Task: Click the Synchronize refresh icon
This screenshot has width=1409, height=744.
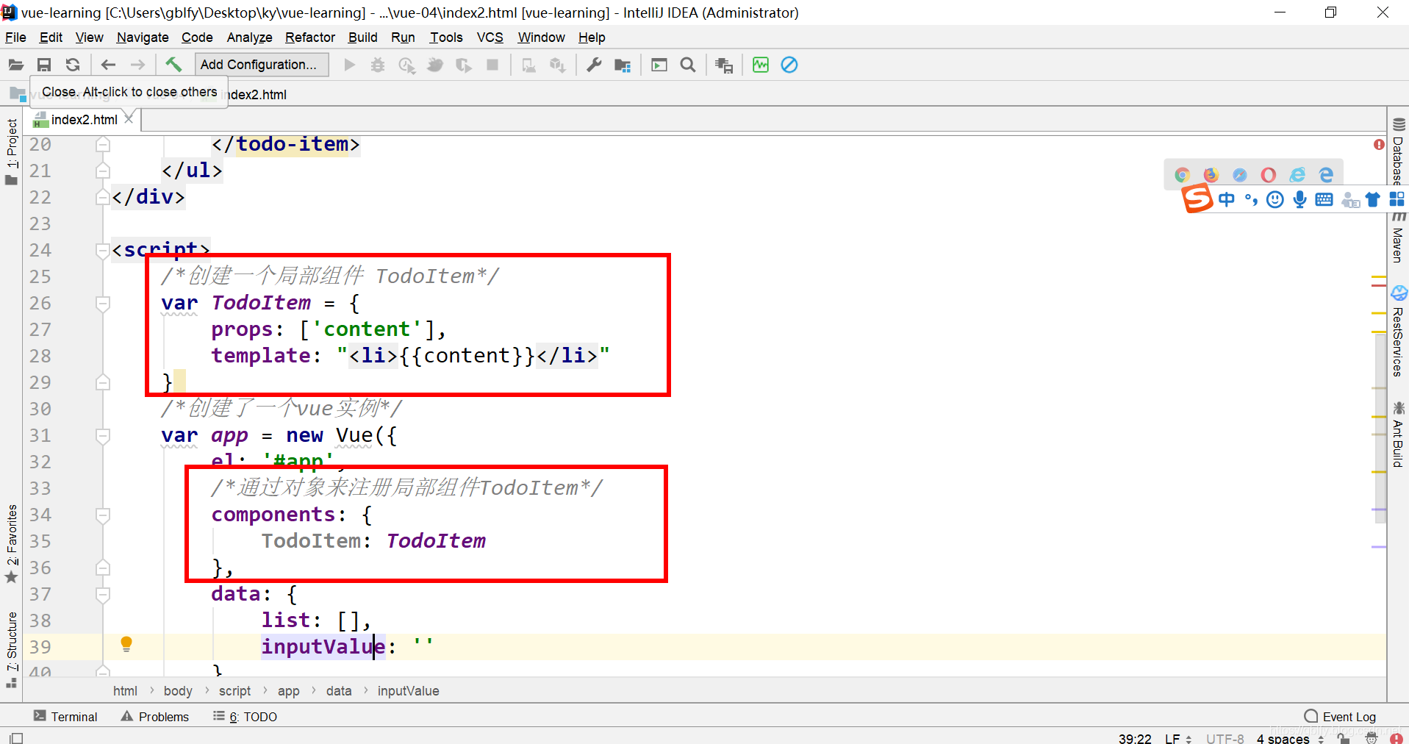Action: pyautogui.click(x=72, y=65)
